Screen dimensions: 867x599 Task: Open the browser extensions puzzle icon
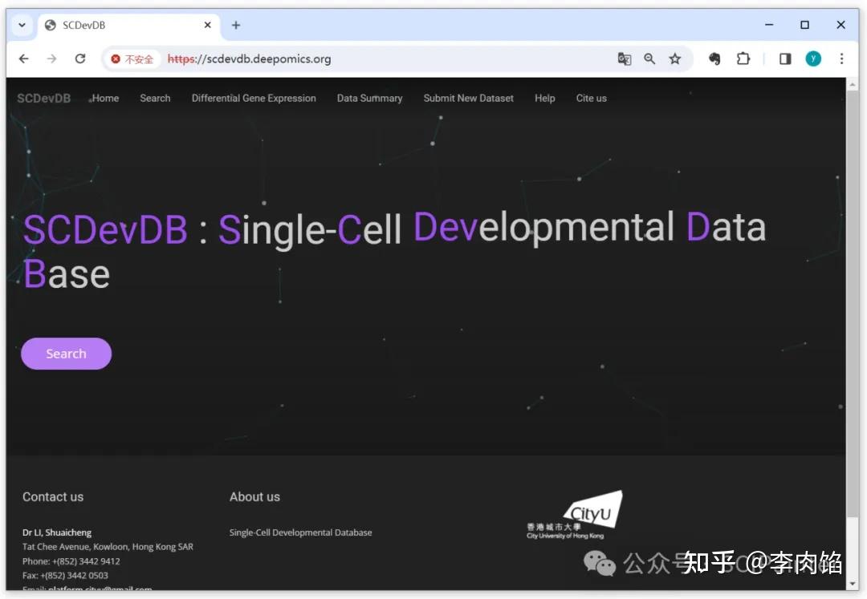click(743, 59)
